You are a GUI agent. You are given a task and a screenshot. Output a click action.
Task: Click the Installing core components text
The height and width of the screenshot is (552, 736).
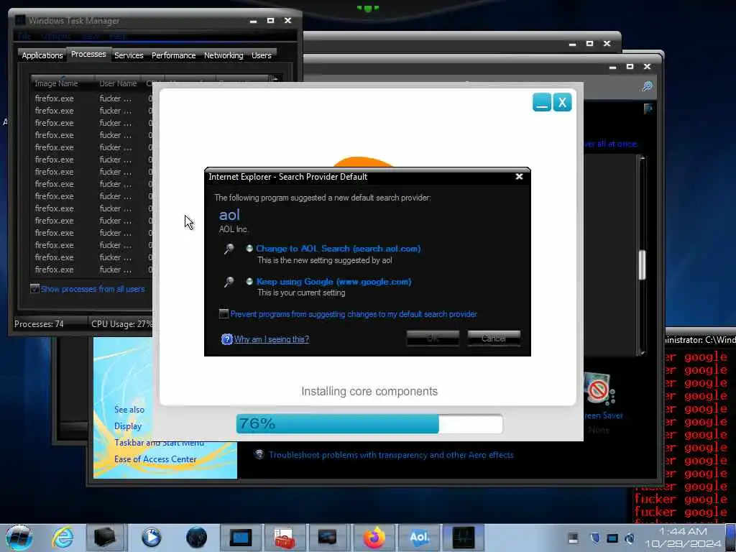[x=369, y=392]
